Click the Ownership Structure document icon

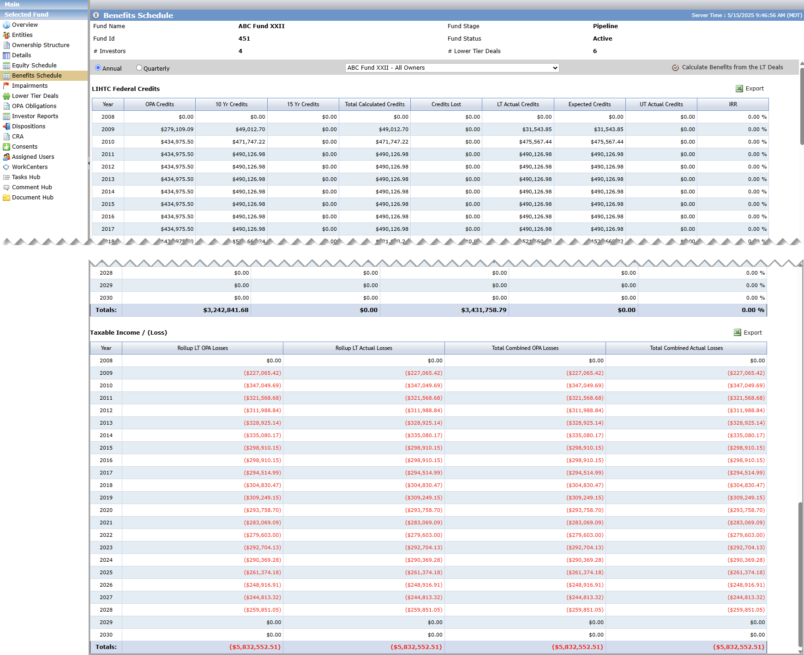point(6,45)
